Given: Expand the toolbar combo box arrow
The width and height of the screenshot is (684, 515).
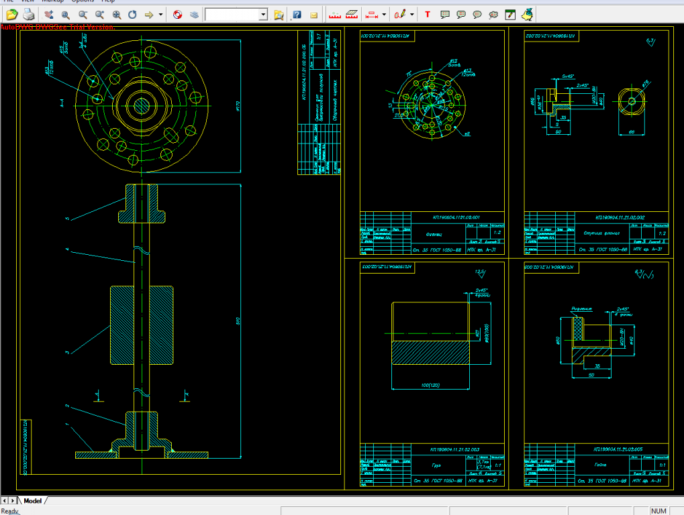Looking at the screenshot, I should tap(263, 14).
